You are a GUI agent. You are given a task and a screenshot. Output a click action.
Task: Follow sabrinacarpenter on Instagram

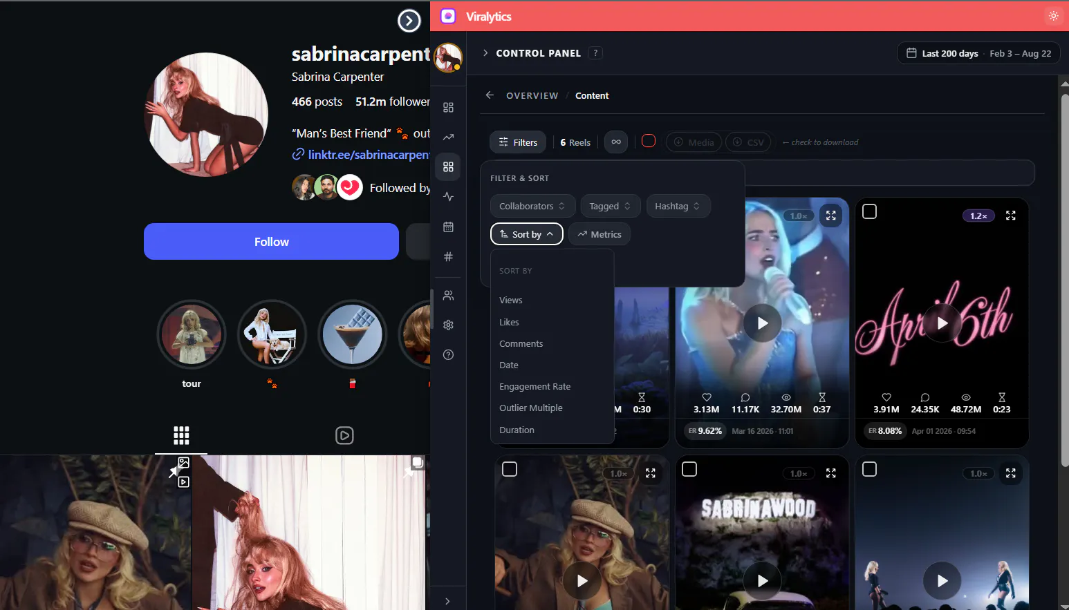pyautogui.click(x=271, y=242)
